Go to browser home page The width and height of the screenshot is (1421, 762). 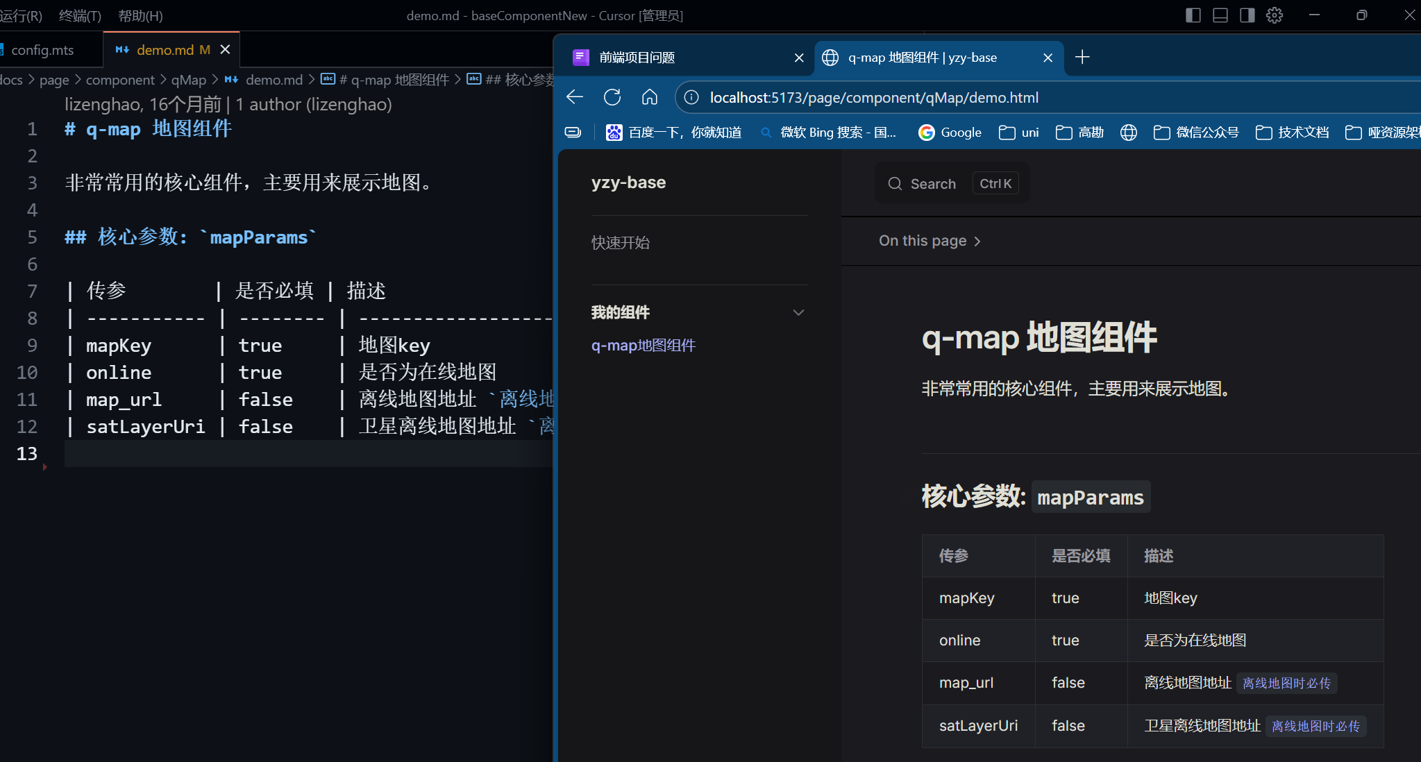(x=650, y=97)
